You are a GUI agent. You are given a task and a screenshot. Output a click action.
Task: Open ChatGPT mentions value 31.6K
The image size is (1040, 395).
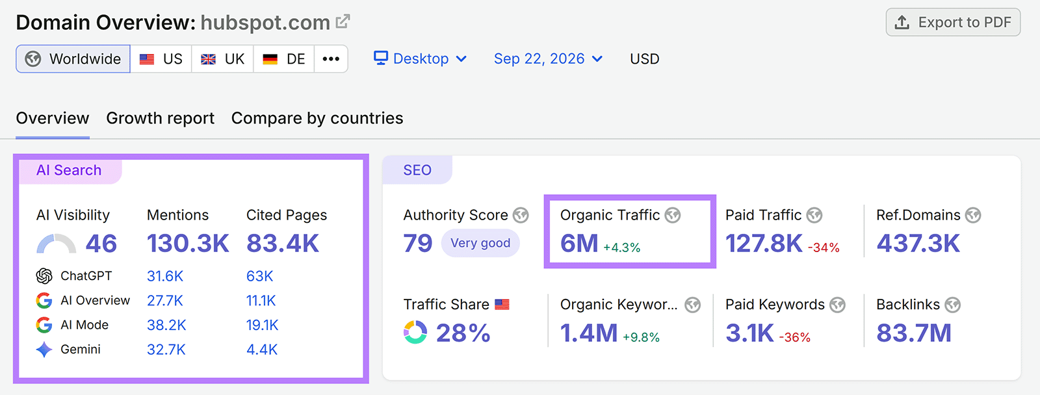tap(165, 276)
